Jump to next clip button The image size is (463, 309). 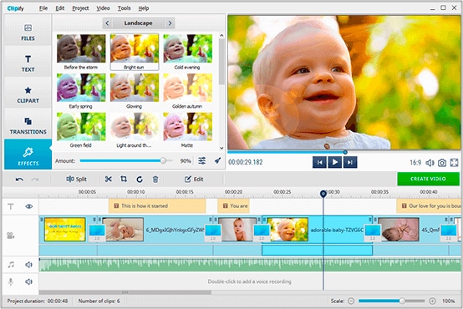[350, 162]
